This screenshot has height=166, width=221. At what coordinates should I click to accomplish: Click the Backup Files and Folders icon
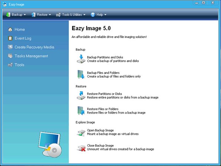click(x=81, y=74)
